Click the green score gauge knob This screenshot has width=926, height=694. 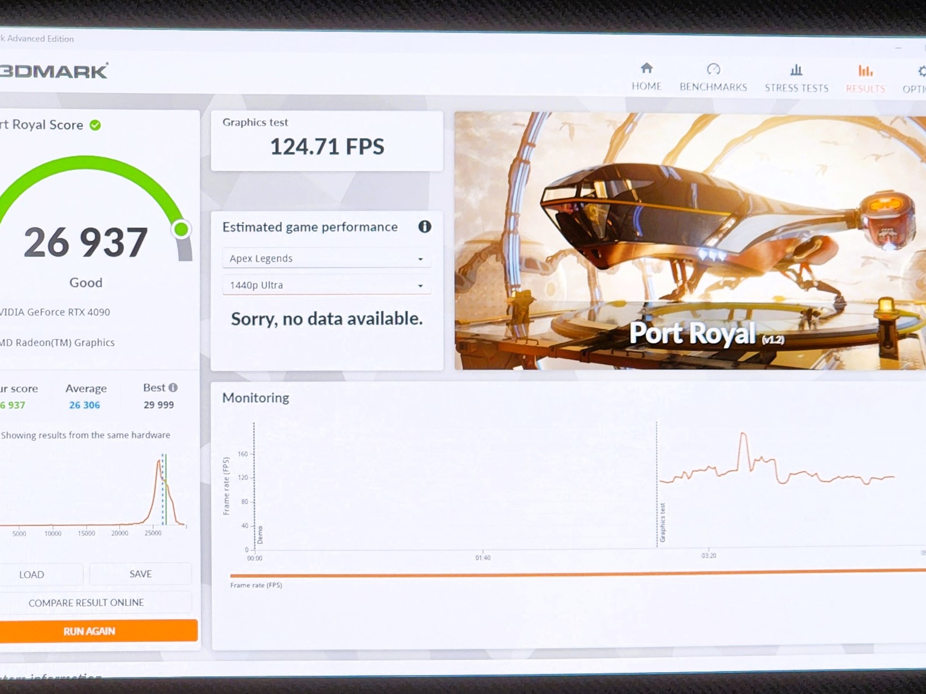(181, 229)
